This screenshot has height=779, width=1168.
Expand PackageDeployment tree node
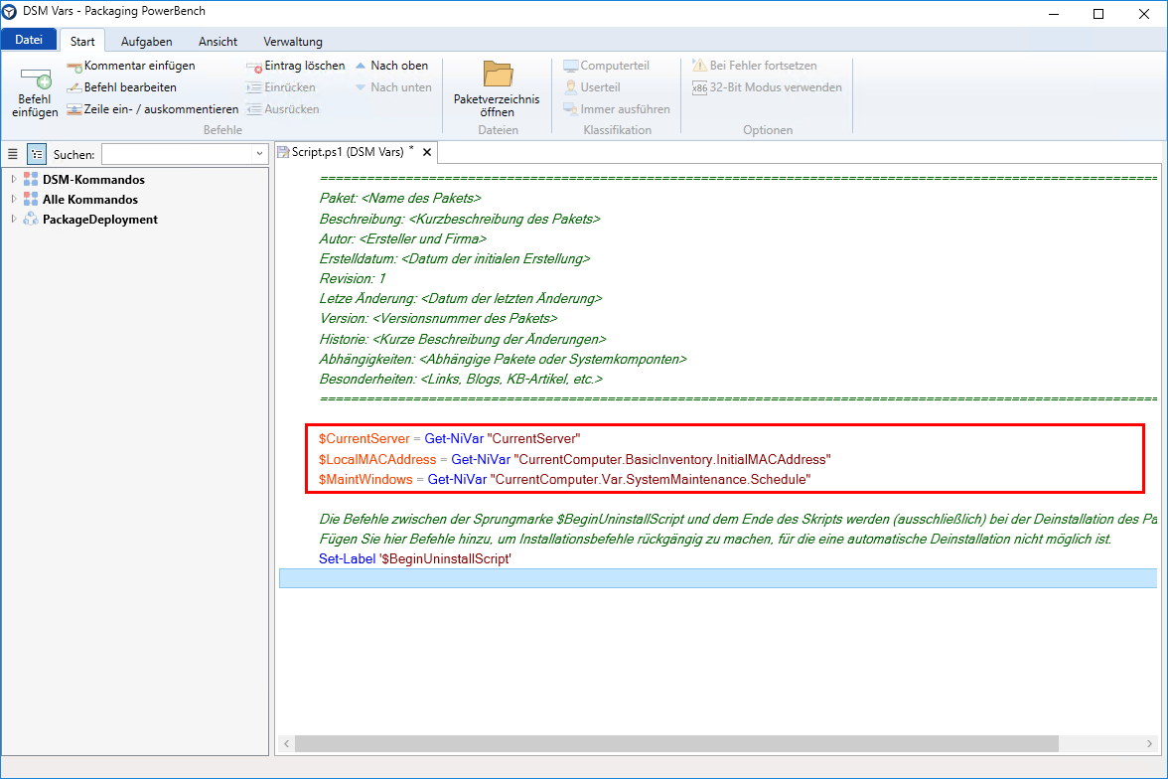[14, 220]
